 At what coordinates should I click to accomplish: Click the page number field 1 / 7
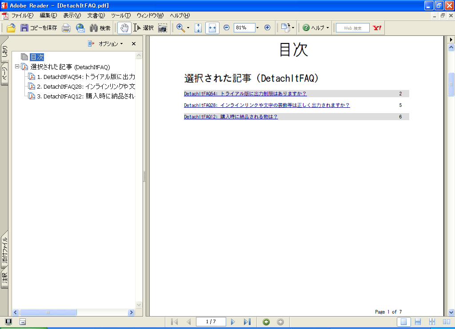pyautogui.click(x=211, y=321)
